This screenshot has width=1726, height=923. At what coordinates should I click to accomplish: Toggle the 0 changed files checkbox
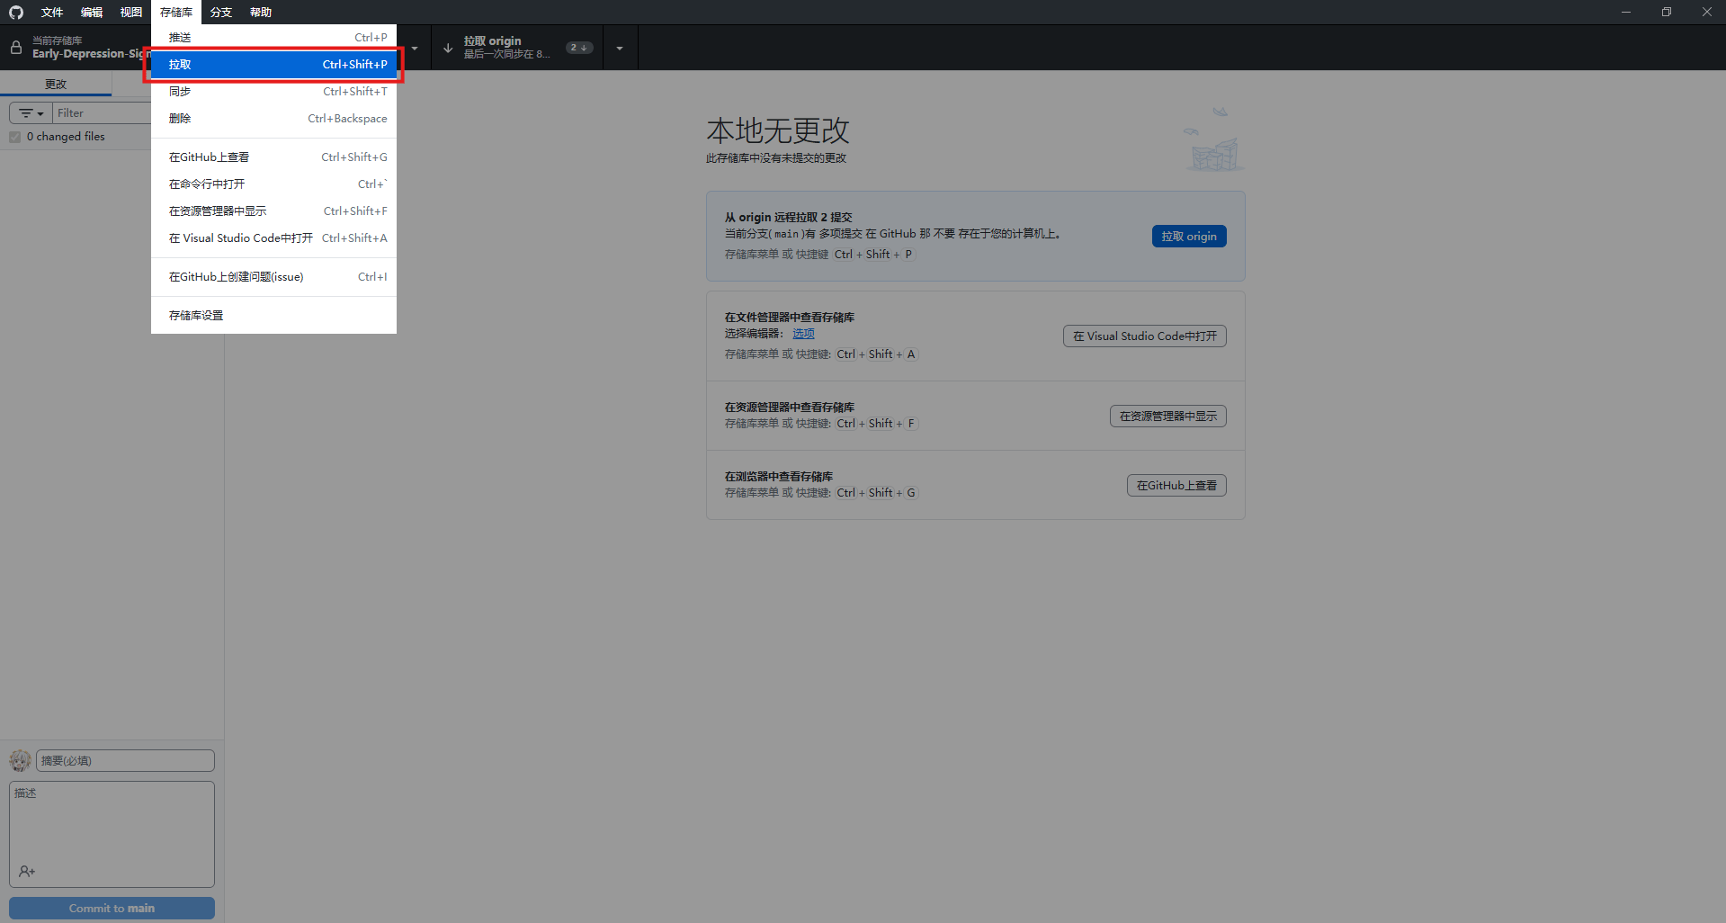[x=15, y=137]
